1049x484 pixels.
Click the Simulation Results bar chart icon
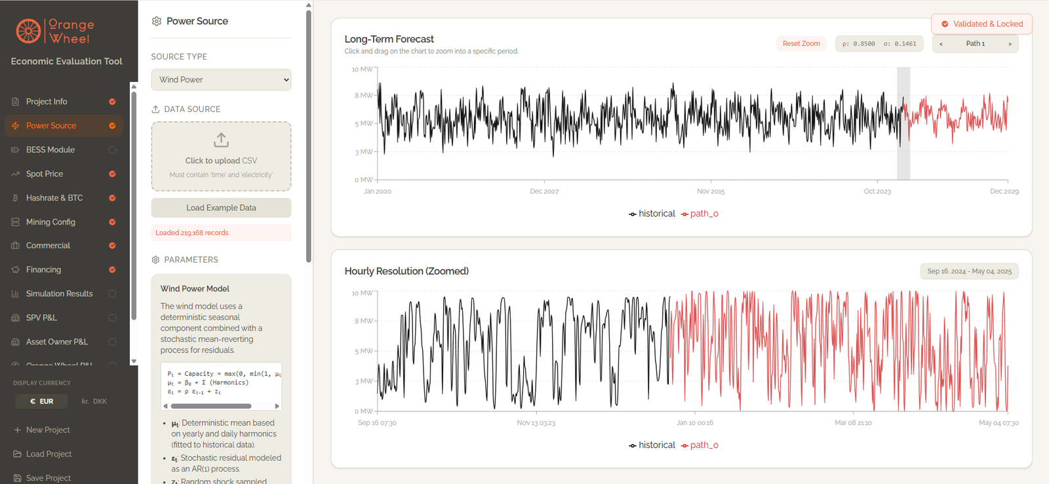tap(15, 294)
